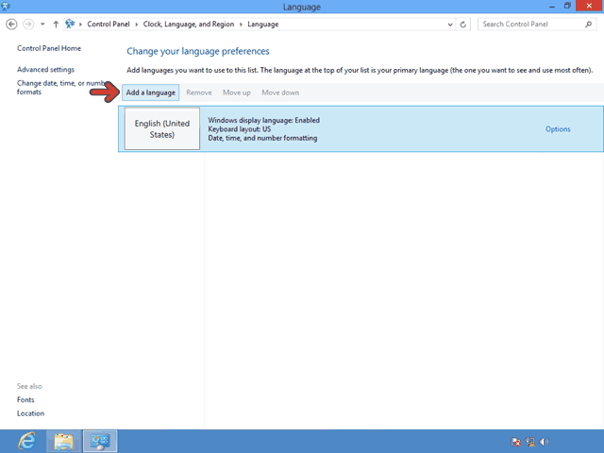Select Control Panel breadcrumb
604x453 pixels.
109,24
